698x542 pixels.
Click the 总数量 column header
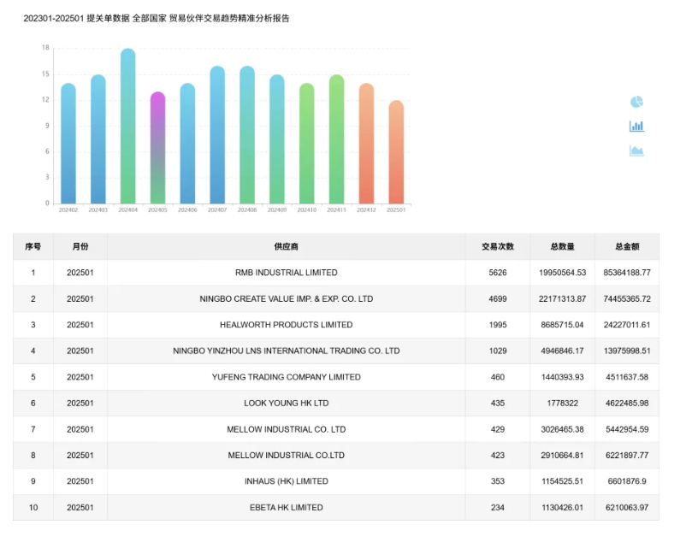tap(562, 246)
